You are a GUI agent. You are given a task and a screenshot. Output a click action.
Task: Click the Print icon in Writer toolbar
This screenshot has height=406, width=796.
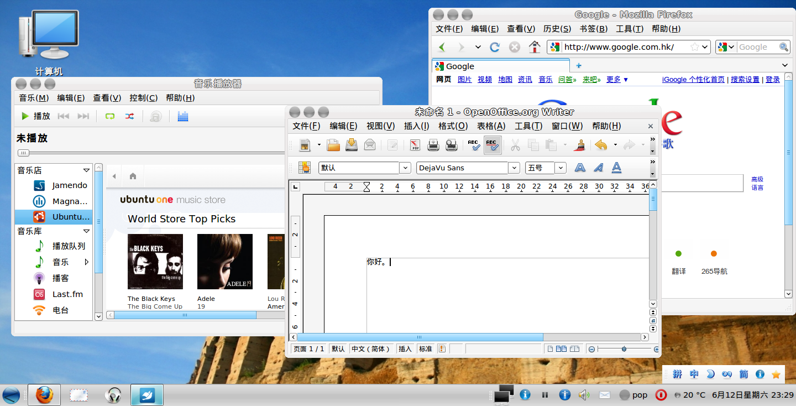point(433,145)
